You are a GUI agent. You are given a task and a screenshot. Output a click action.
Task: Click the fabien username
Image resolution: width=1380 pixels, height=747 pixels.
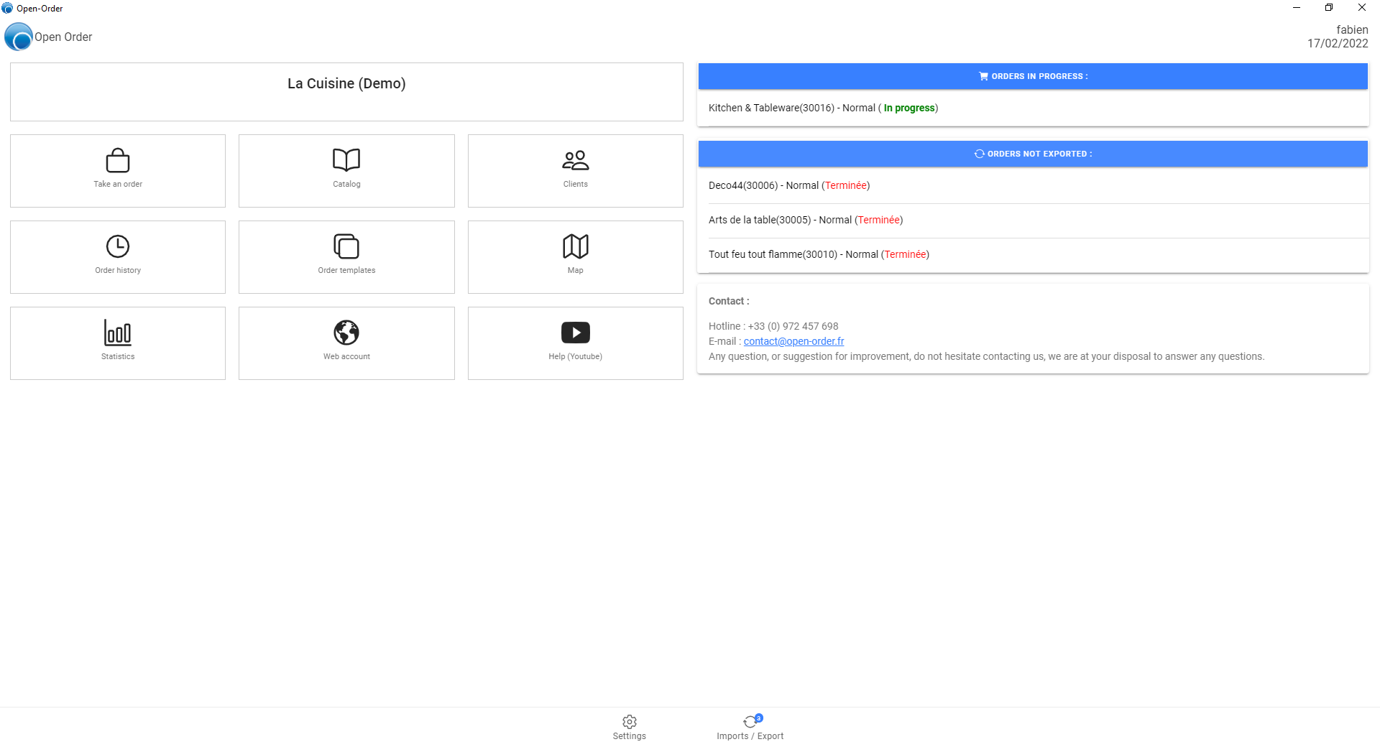pos(1352,29)
